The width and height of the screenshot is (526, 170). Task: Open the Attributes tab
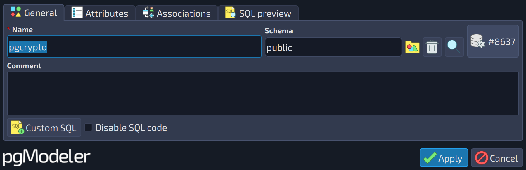100,13
